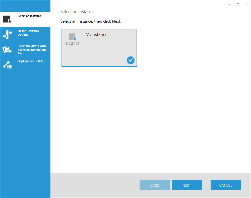Click the BACK button

[154, 185]
